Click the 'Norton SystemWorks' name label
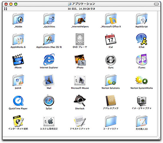 [x=142, y=88]
